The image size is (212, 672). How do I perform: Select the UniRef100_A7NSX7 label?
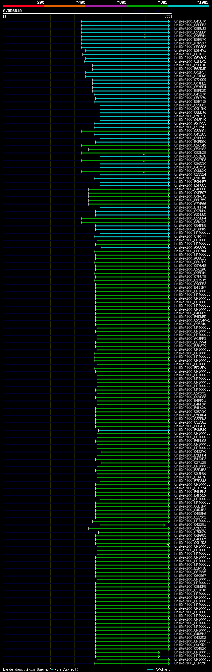[190, 43]
